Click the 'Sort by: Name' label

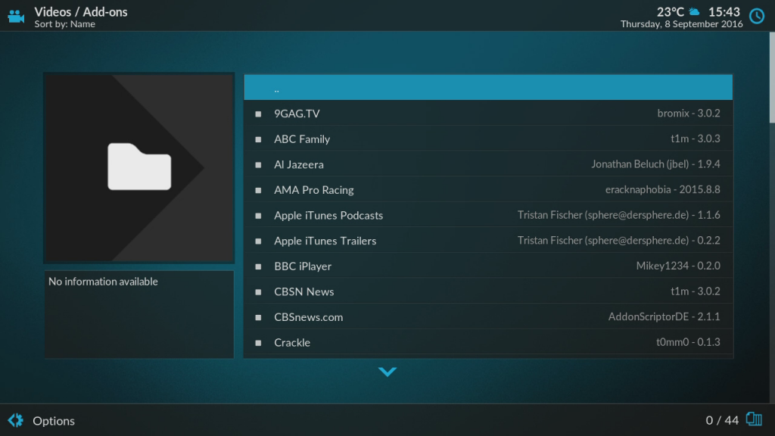coord(65,24)
